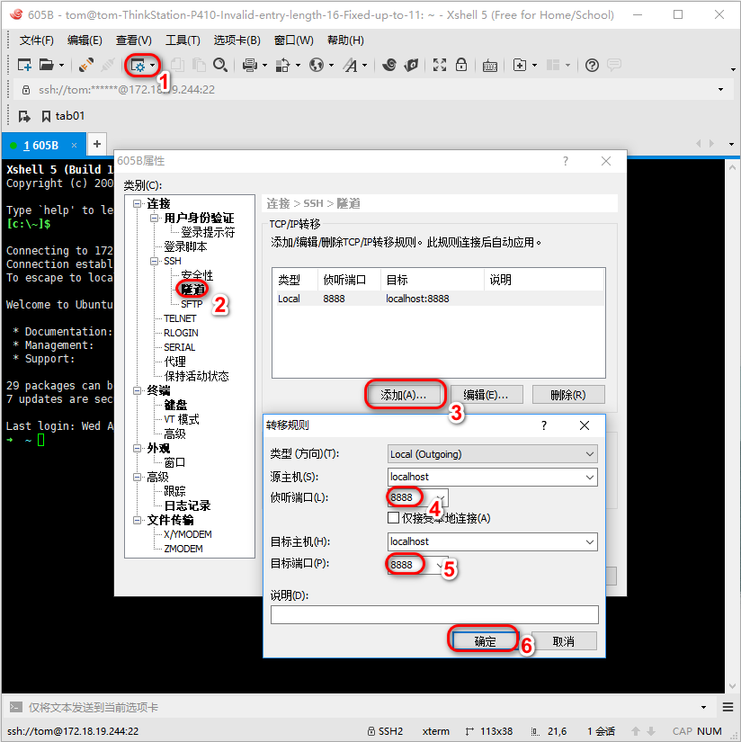
Task: Select the 隧道 item in category tree
Action: [193, 289]
